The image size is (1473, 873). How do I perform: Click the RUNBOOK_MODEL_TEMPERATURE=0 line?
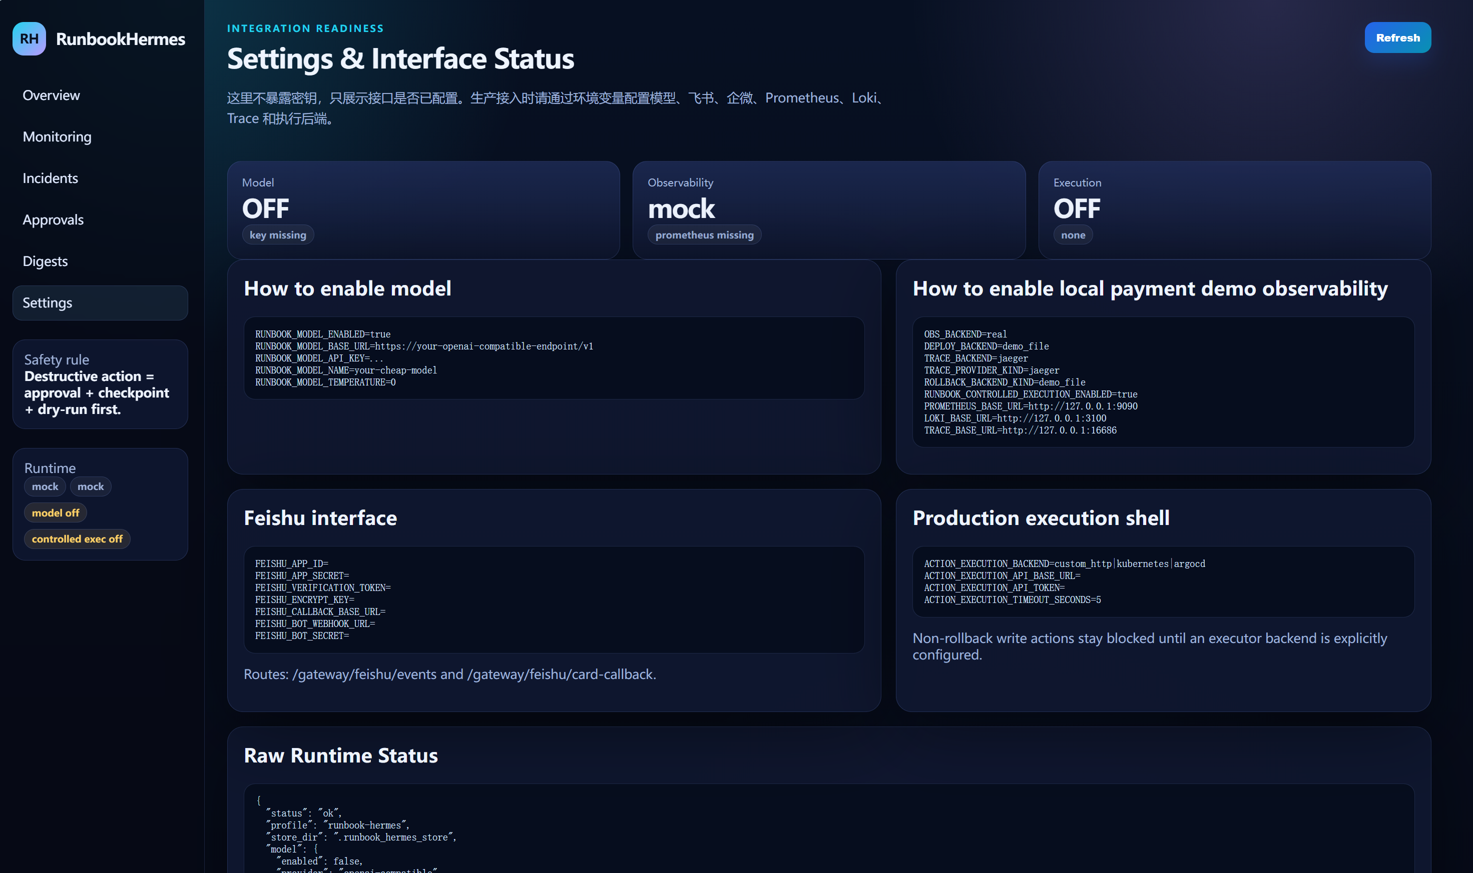[325, 382]
